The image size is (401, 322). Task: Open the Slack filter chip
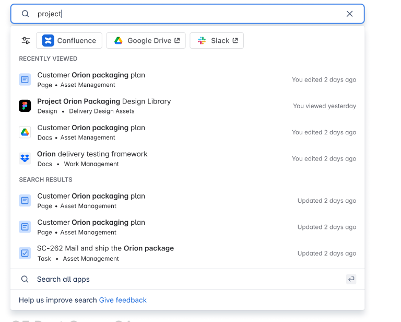[x=217, y=40]
